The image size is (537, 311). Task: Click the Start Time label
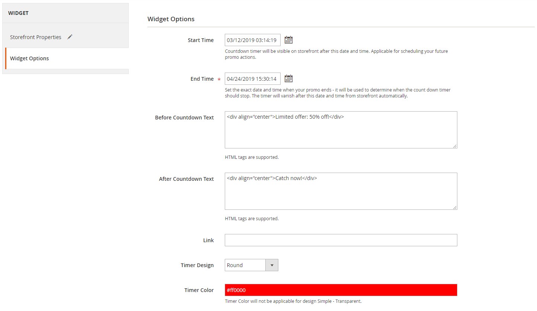click(201, 40)
